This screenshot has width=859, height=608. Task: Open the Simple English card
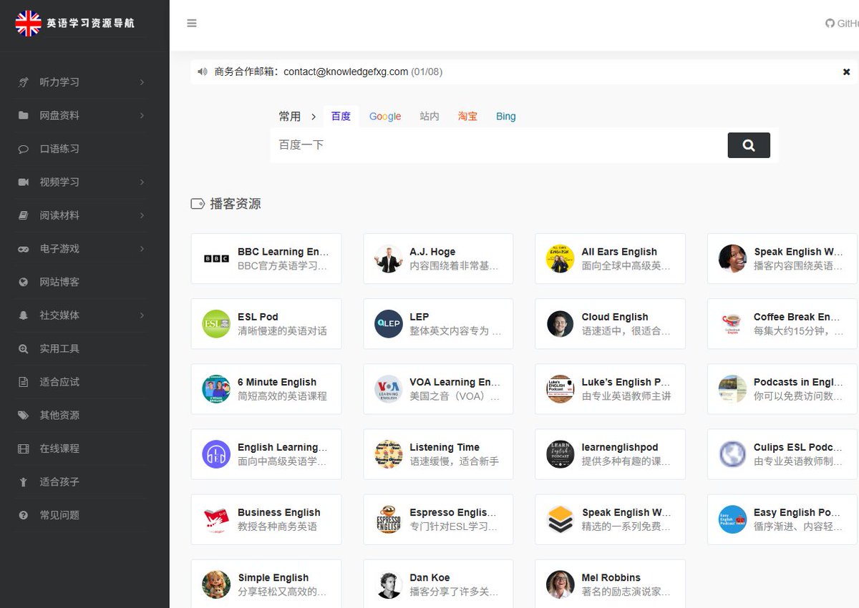(x=266, y=584)
